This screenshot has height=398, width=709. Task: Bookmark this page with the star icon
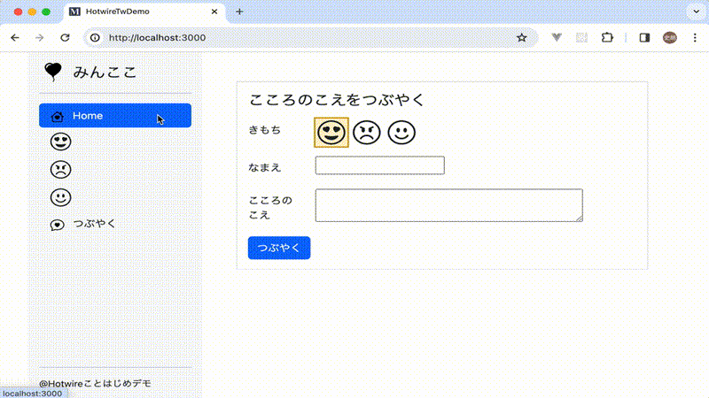pyautogui.click(x=522, y=37)
